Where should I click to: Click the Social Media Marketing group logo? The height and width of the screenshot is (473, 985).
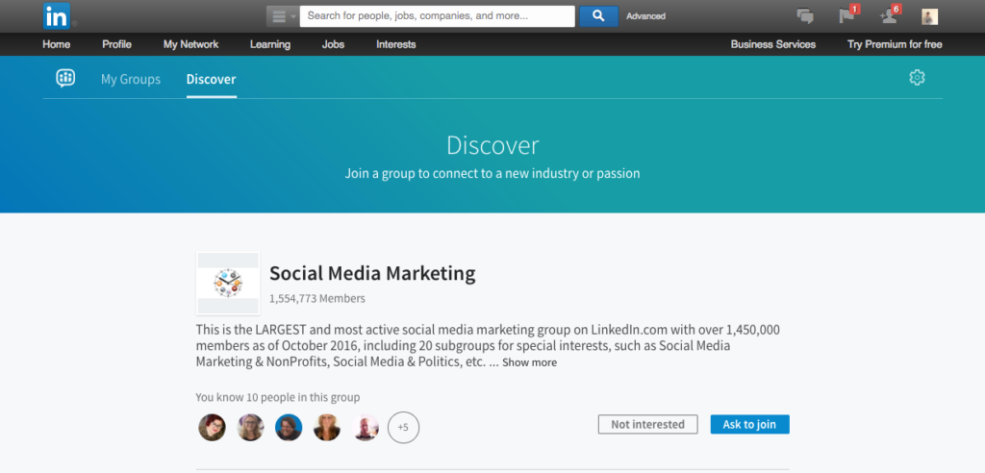(x=228, y=284)
